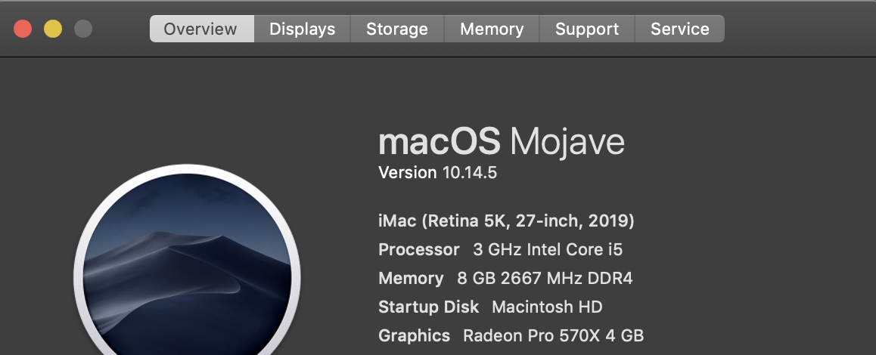
Task: Go to the Memory tab
Action: [x=492, y=29]
